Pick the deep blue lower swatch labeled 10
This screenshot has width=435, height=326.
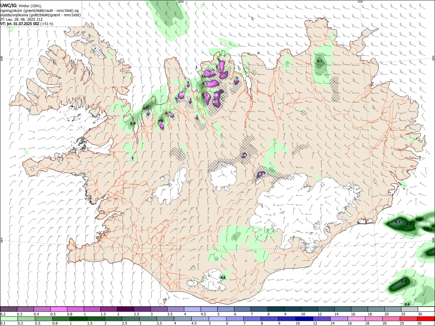pyautogui.click(x=304, y=319)
